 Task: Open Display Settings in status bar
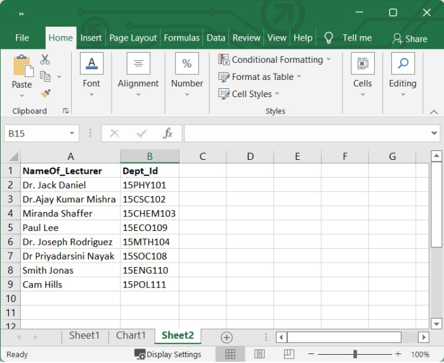[x=168, y=354]
